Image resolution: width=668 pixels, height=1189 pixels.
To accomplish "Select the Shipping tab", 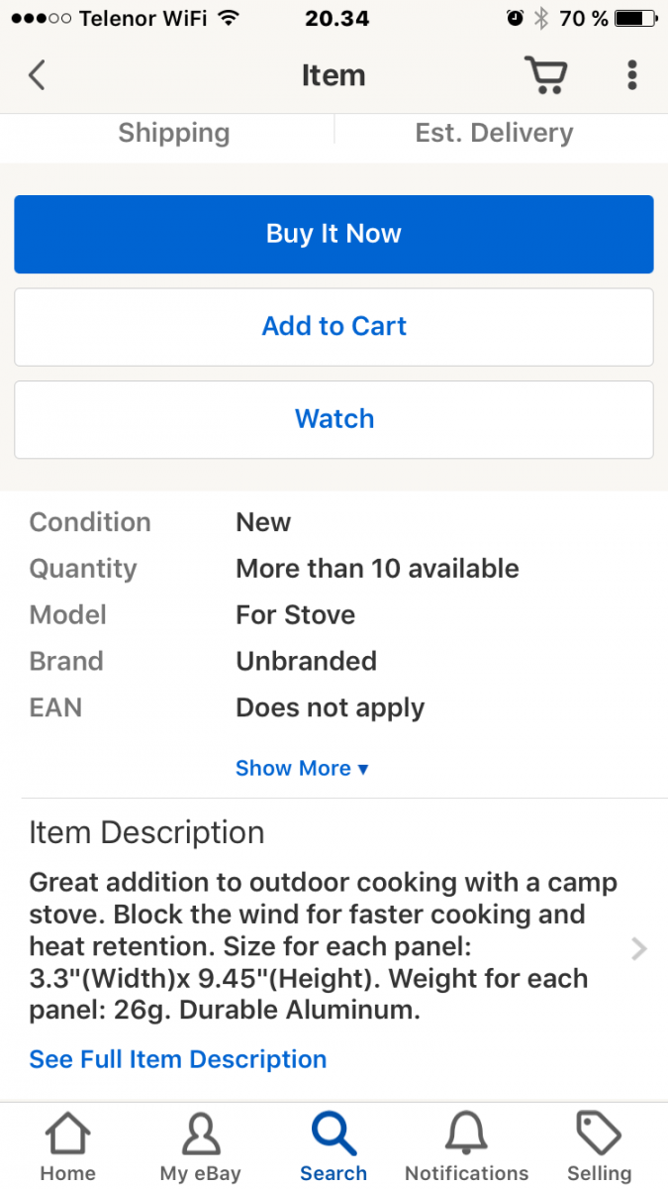I will click(x=173, y=133).
